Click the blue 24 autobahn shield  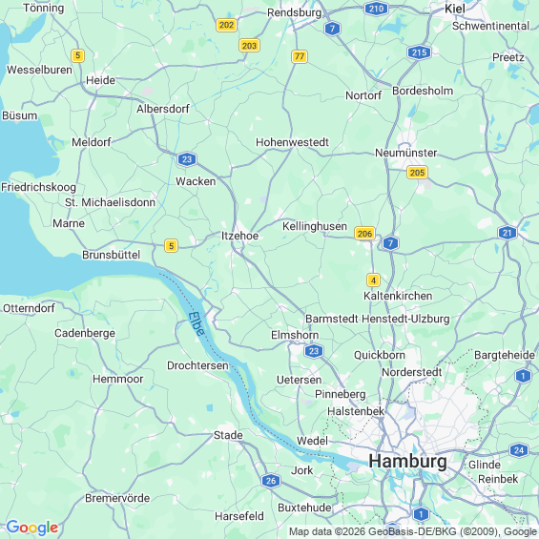519,450
